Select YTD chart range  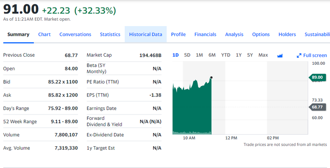[226, 55]
